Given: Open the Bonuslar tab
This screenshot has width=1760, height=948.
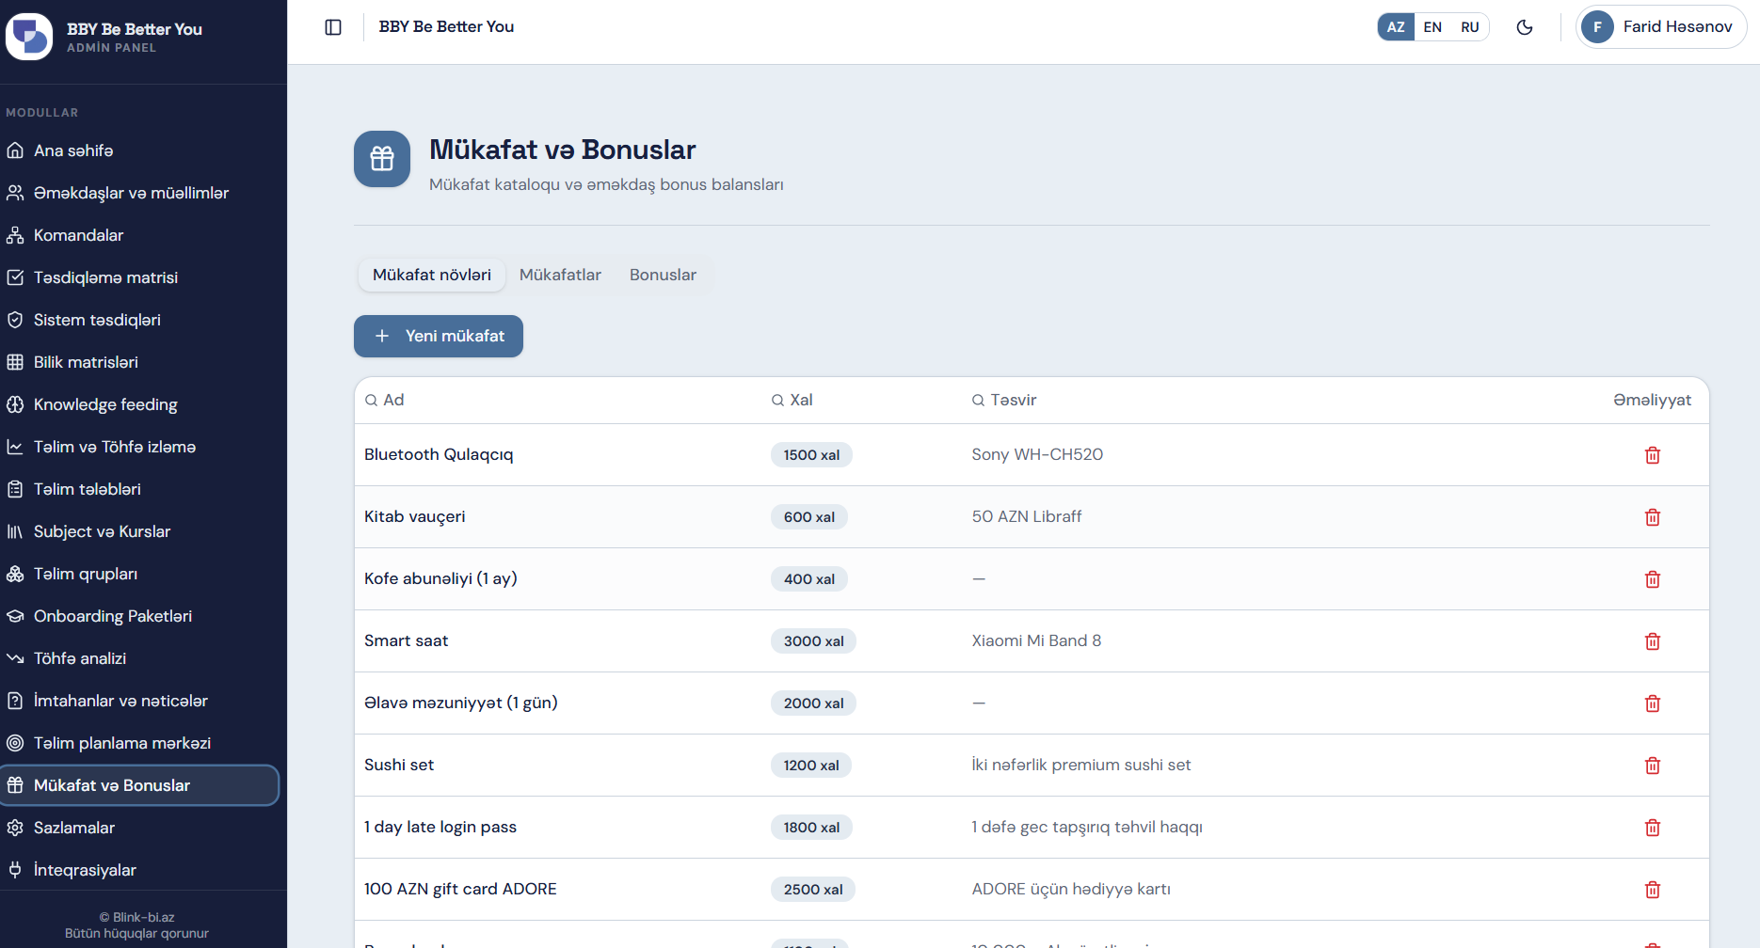Looking at the screenshot, I should click(x=663, y=275).
